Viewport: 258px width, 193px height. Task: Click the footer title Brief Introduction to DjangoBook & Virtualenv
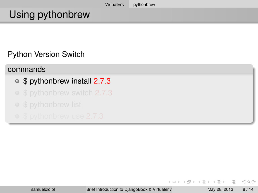click(x=129, y=189)
